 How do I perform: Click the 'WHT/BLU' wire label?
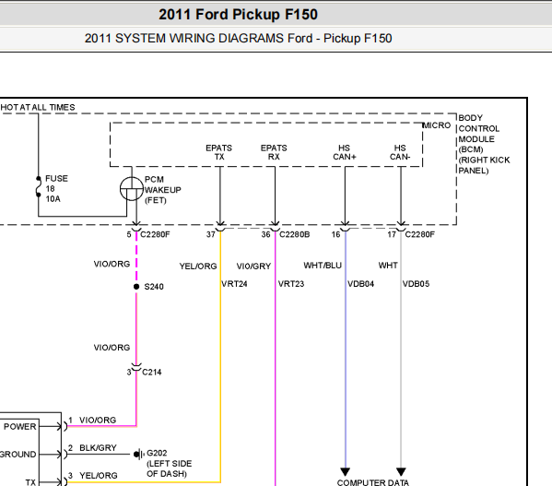323,266
